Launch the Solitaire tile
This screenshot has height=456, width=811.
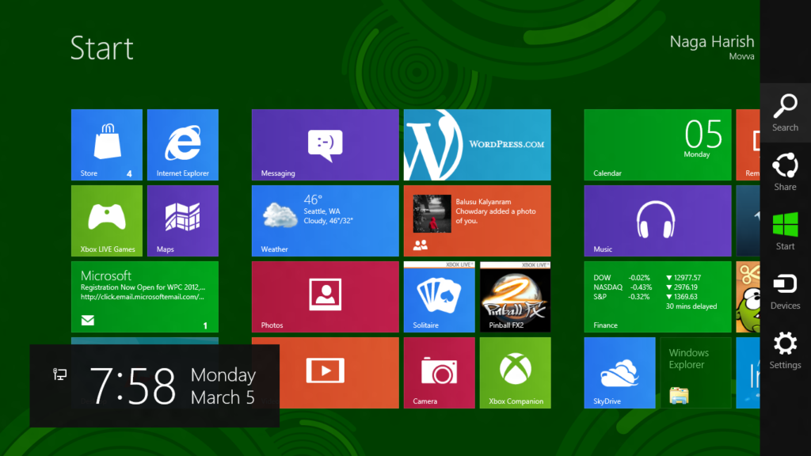439,297
